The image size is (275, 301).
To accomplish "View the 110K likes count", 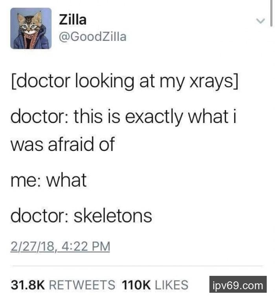I will coord(136,284).
